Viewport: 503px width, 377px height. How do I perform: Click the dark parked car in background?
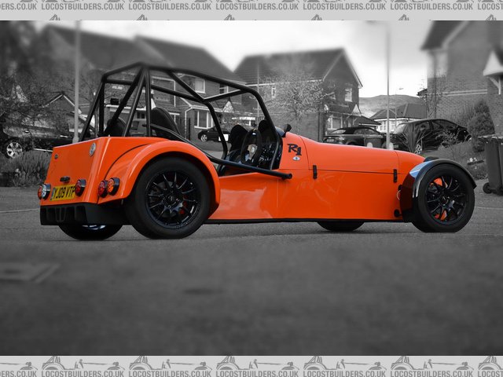click(x=428, y=134)
